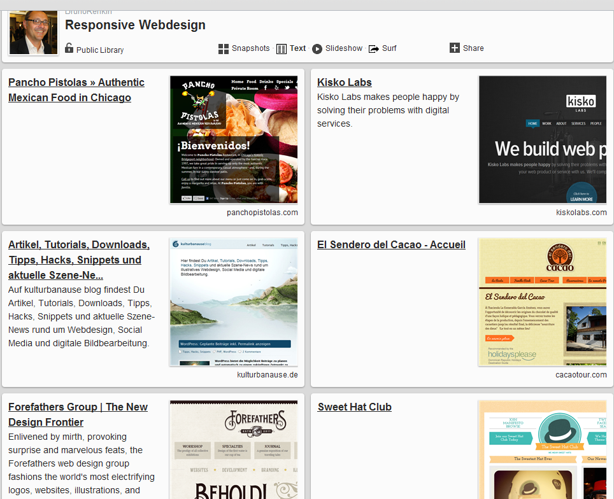The width and height of the screenshot is (614, 499).
Task: Open Surf mode label
Action: (389, 48)
